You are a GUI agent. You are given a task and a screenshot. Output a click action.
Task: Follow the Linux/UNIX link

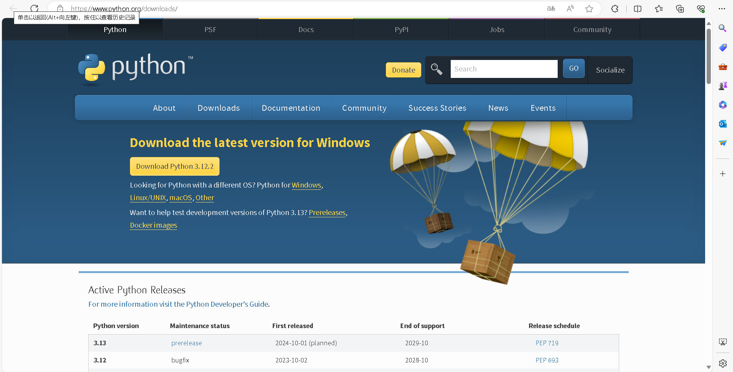click(148, 198)
